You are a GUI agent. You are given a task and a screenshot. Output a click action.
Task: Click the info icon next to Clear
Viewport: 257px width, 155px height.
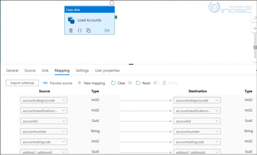[x=130, y=83]
